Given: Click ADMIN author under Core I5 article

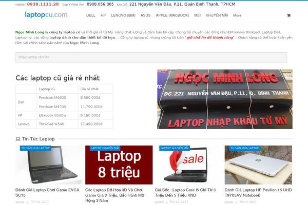Looking at the screenshot, I should (x=159, y=202).
